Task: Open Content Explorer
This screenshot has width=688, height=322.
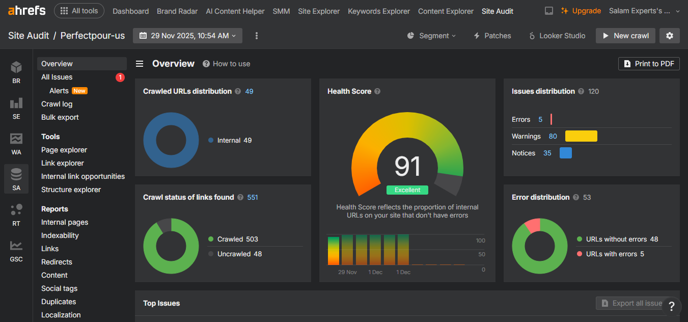Action: [x=446, y=11]
